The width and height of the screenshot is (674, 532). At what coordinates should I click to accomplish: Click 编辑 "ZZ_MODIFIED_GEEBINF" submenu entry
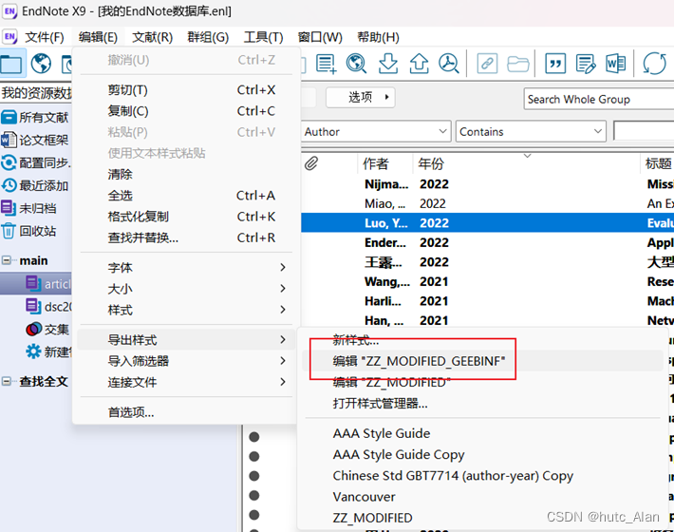[483, 361]
